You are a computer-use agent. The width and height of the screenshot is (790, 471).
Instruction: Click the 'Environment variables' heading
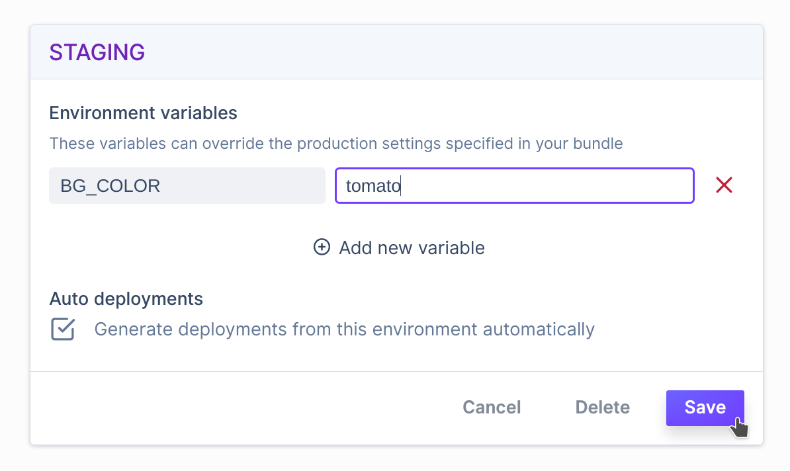tap(143, 112)
